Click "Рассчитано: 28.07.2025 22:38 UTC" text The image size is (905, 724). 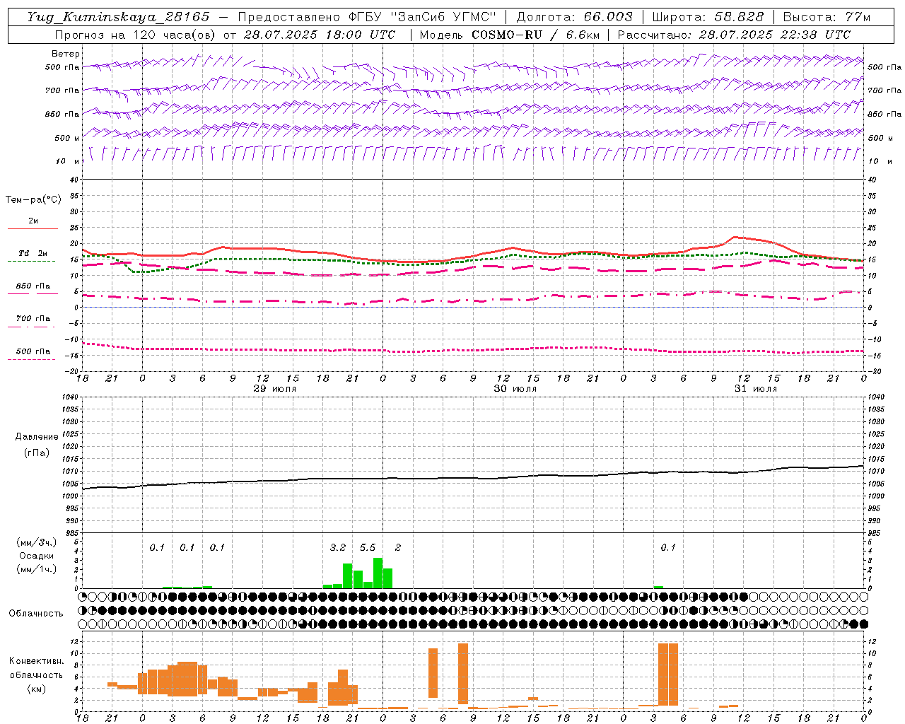point(734,35)
